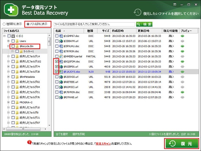Sort by the 名前 column header
The height and width of the screenshot is (151, 201).
pyautogui.click(x=69, y=31)
